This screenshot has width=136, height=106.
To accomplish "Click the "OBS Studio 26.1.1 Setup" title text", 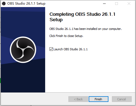I will (x=26, y=4).
